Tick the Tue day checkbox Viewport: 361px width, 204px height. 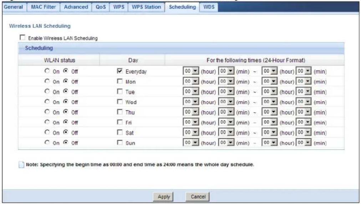[x=120, y=91]
